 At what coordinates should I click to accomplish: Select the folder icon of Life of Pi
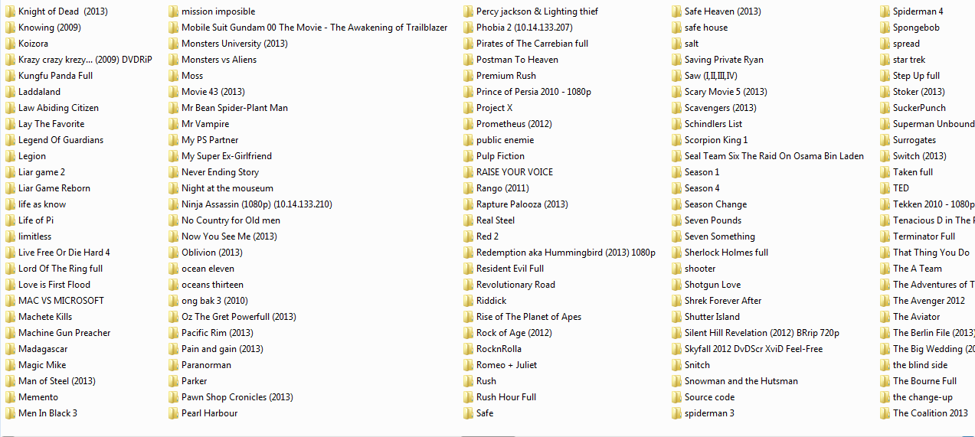10,220
